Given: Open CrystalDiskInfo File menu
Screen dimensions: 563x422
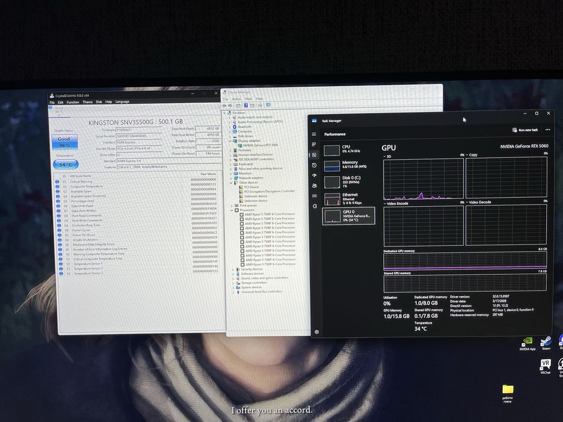Looking at the screenshot, I should (x=52, y=102).
